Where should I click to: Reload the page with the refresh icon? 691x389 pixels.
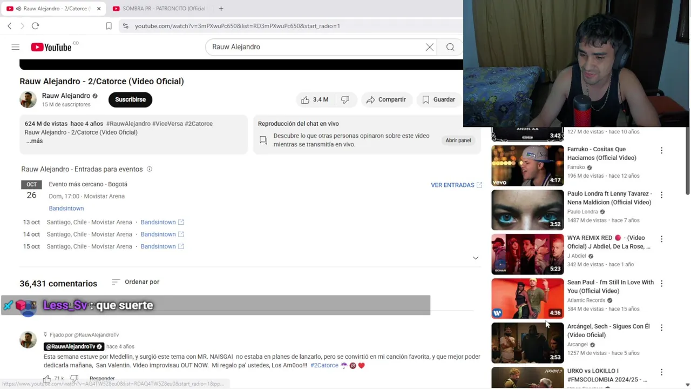tap(35, 26)
